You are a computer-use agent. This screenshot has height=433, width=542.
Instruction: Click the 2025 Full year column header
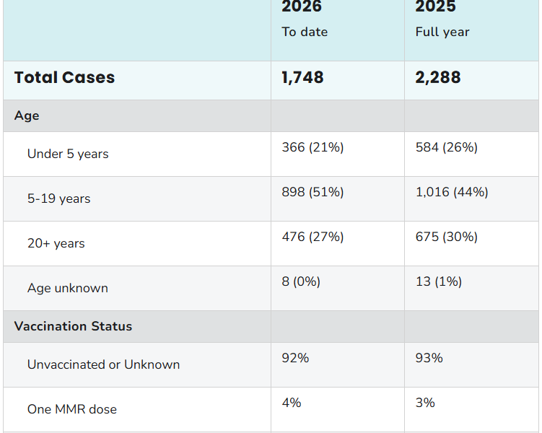click(x=442, y=19)
